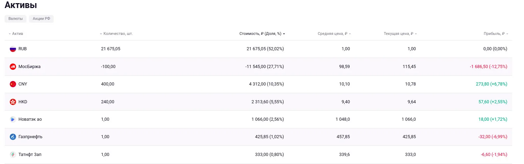524x164 pixels.
Task: Sort by Стоимость, ₽ (Доля, %) column
Action: click(262, 34)
